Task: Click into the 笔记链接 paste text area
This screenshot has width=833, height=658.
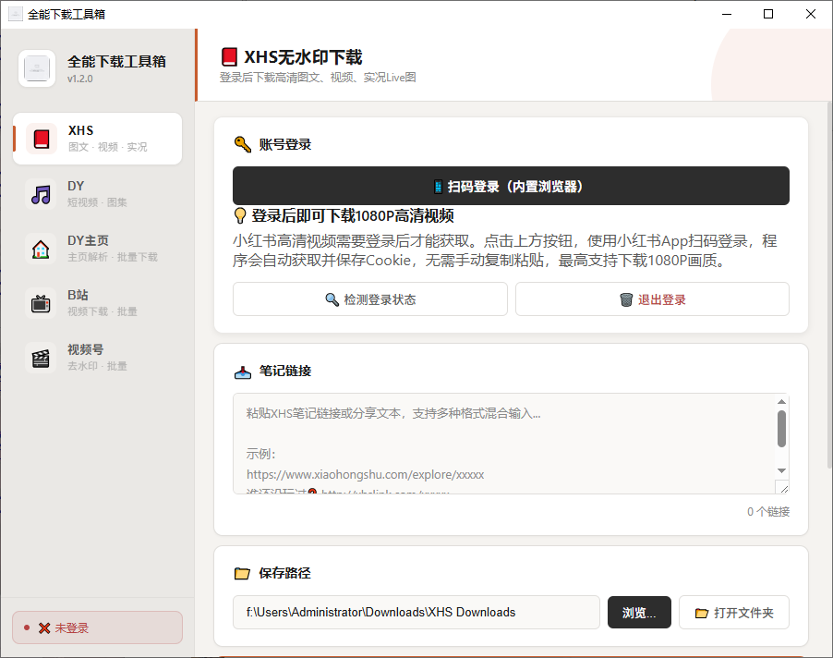Action: point(503,444)
